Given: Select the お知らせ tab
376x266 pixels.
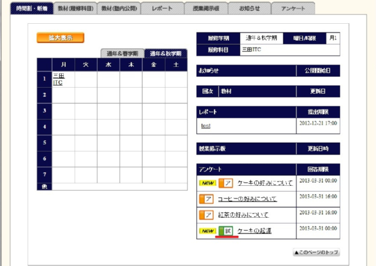Looking at the screenshot, I should (x=250, y=9).
